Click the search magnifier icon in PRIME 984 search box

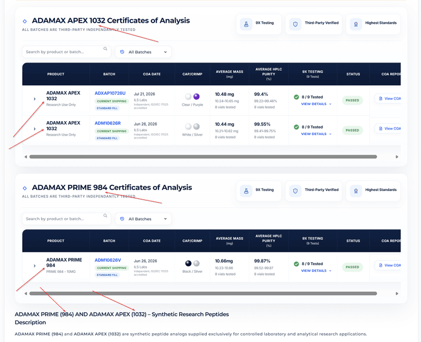coord(105,216)
